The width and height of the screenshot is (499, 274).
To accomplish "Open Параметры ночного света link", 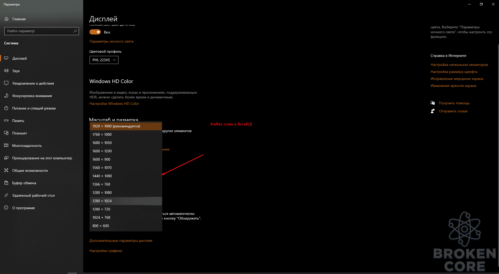I will pos(111,41).
